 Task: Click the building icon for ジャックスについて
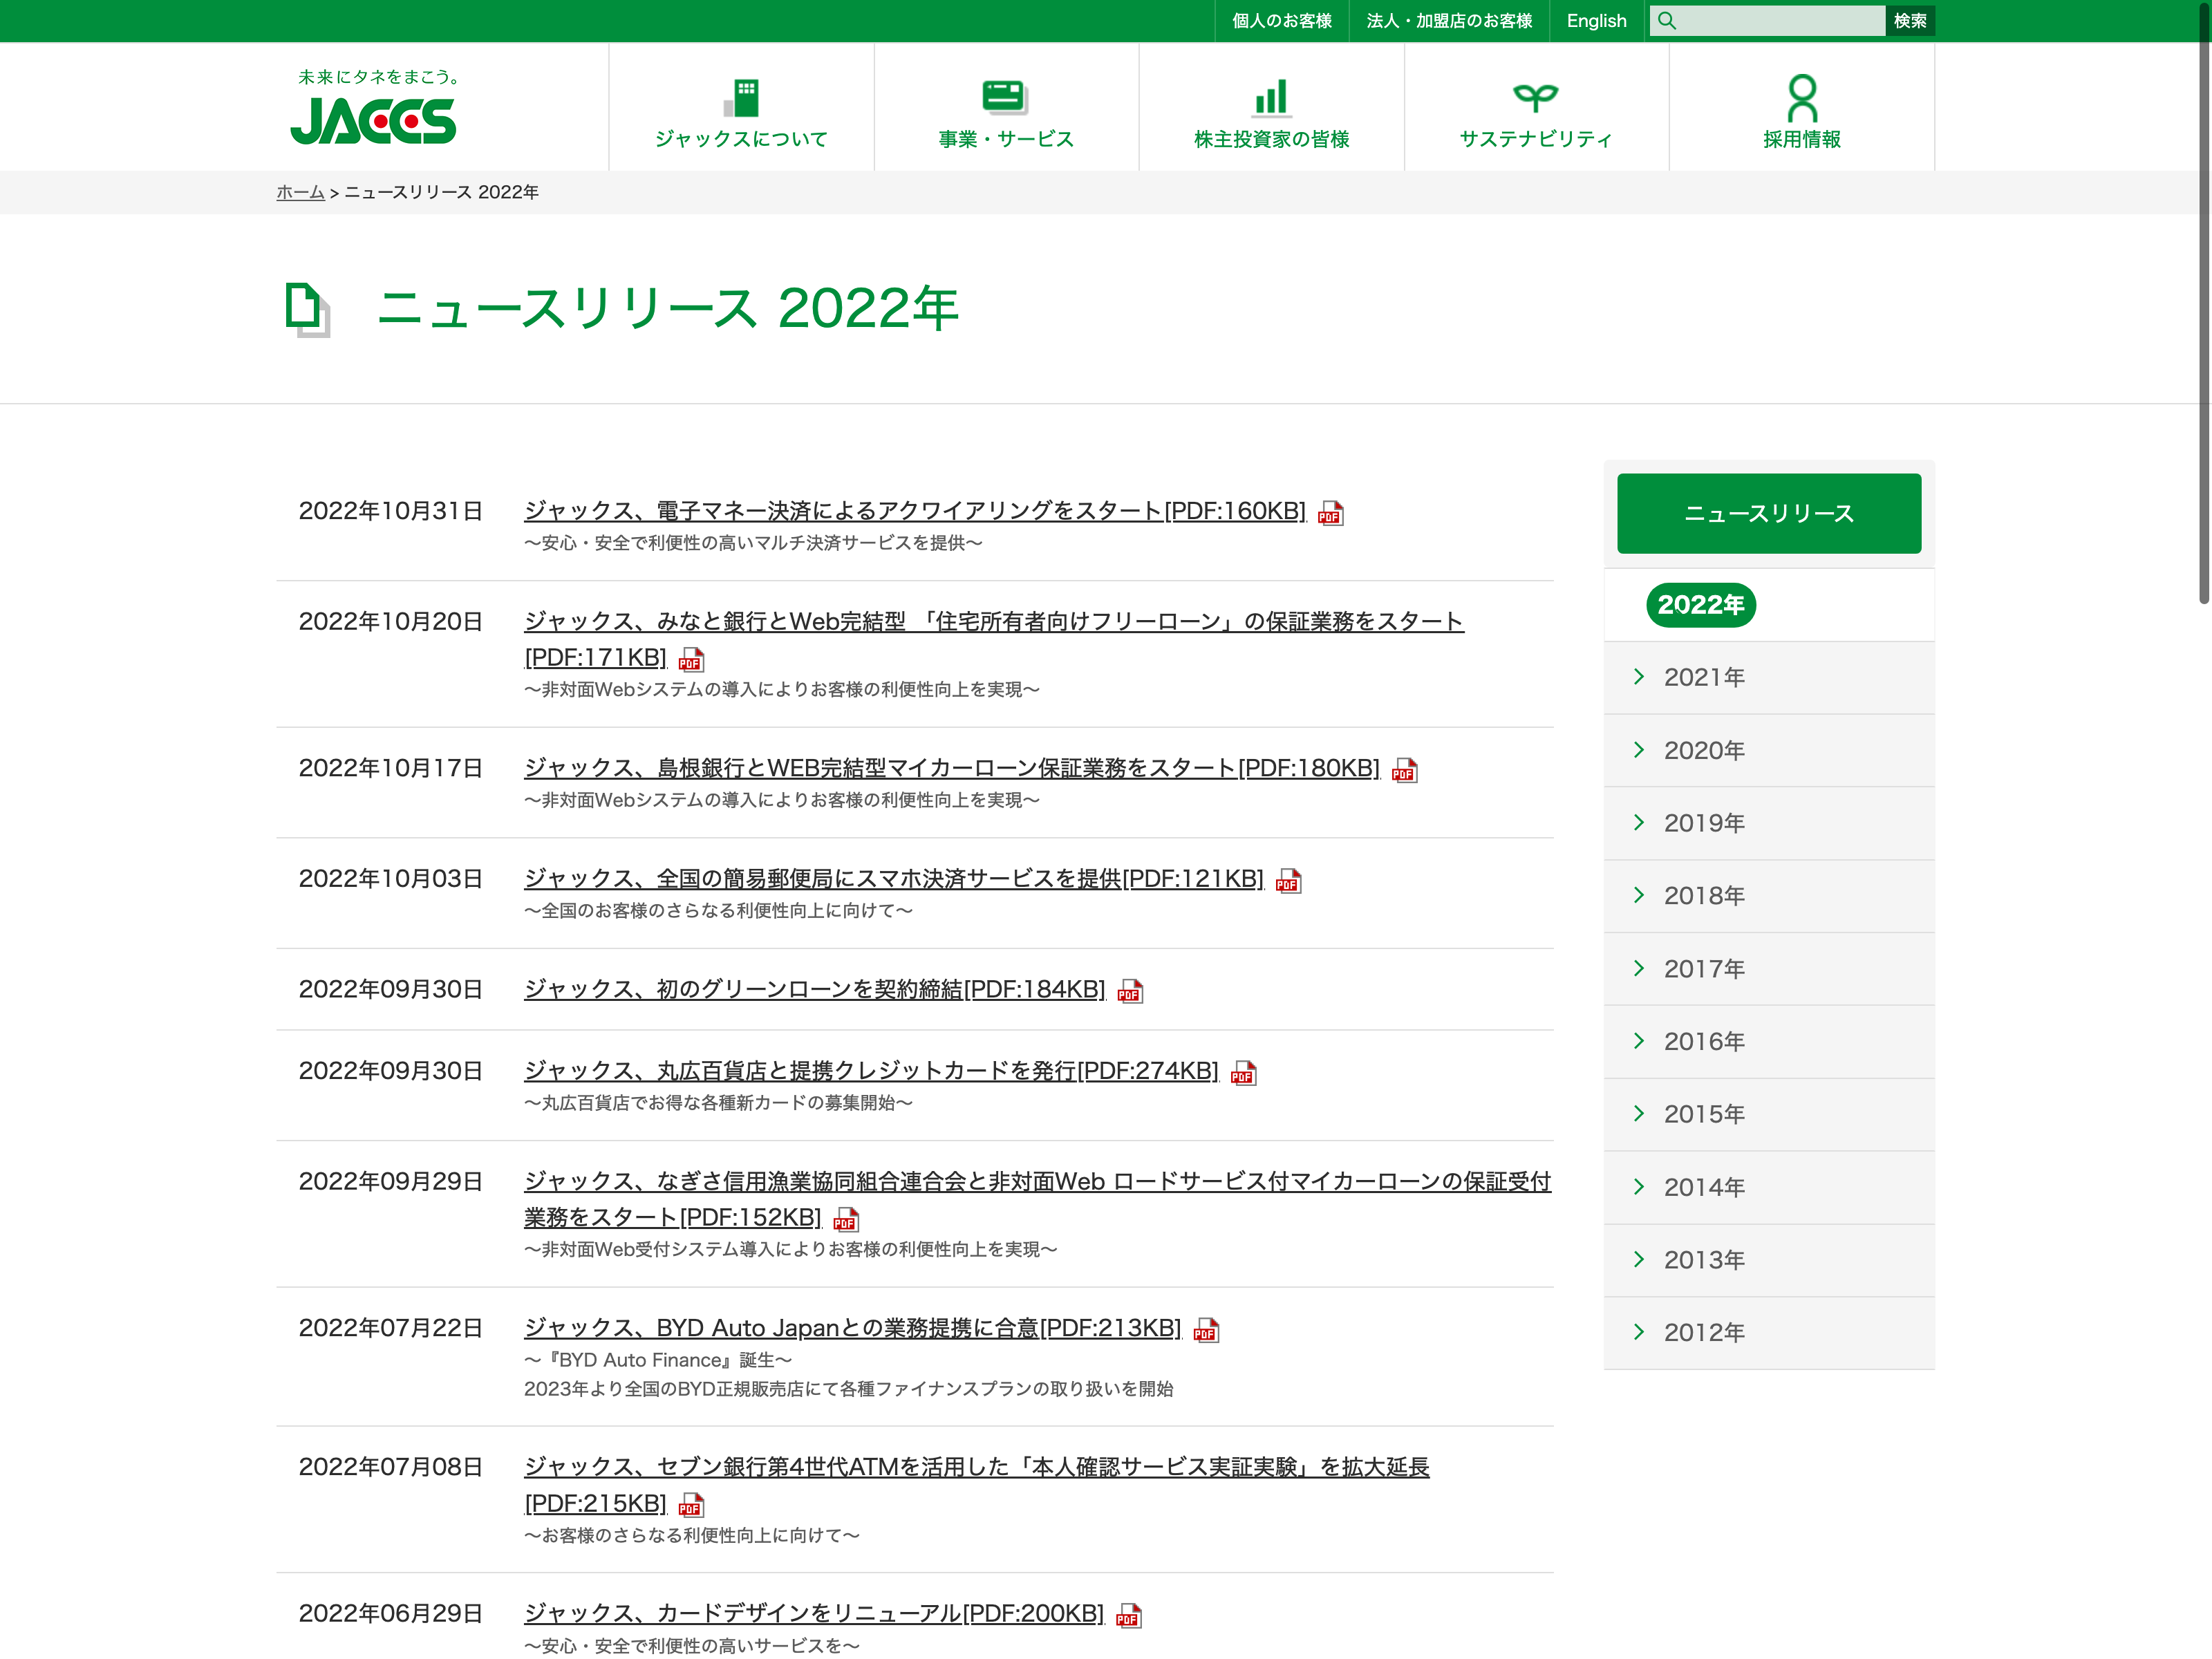[x=741, y=98]
